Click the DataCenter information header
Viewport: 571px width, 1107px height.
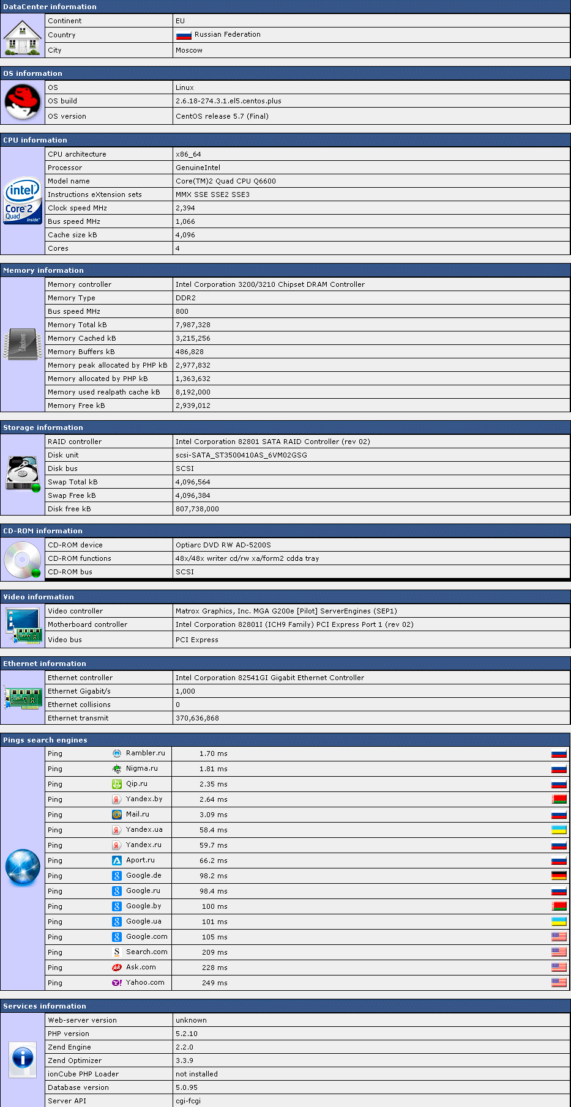click(285, 7)
